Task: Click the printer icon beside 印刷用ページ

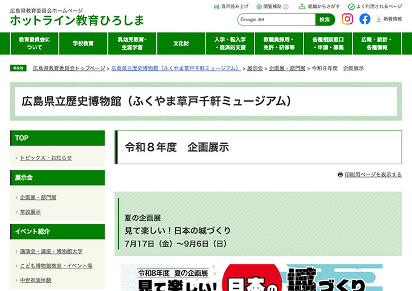Action: tap(340, 175)
